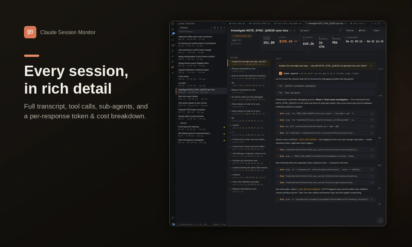This screenshot has width=412, height=247.
Task: Click the editor more actions ellipsis
Action: 383,23
